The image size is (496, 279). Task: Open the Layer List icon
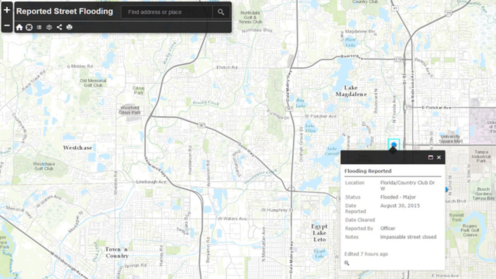click(48, 27)
